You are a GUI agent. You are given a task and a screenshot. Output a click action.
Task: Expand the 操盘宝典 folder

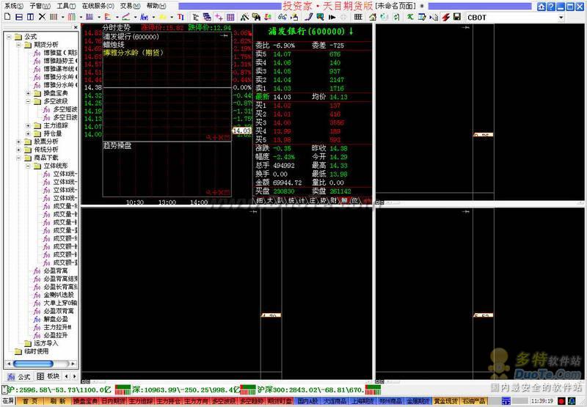pos(28,93)
